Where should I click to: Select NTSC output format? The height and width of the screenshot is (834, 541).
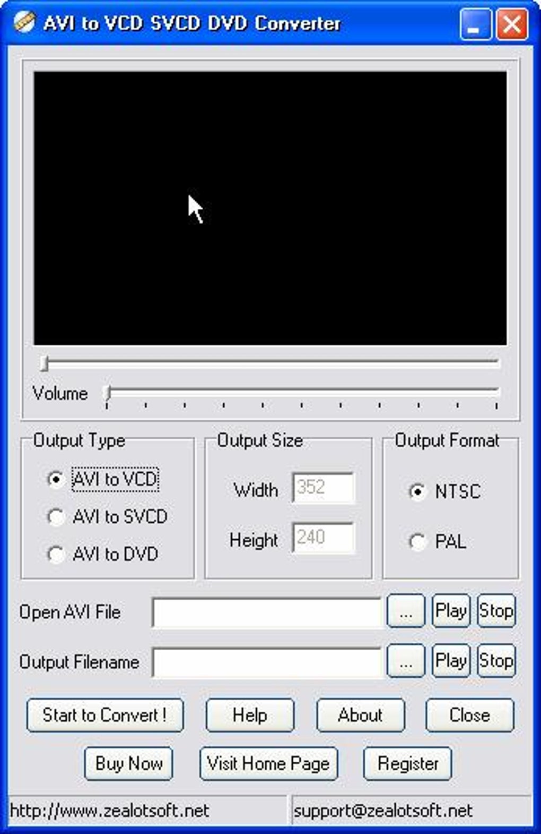tap(417, 491)
